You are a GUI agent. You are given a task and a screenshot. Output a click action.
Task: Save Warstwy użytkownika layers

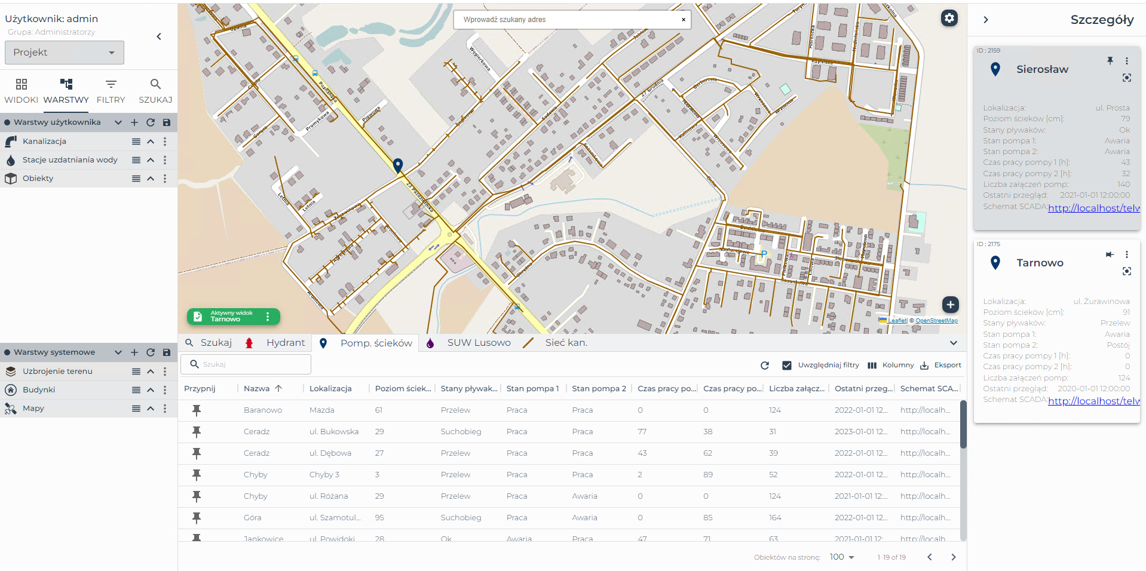(167, 122)
